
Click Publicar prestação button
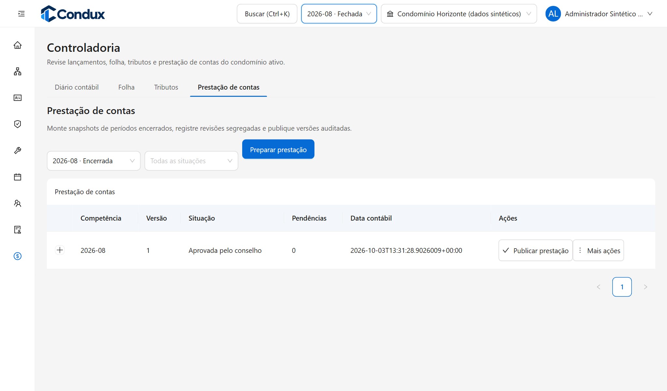[535, 250]
